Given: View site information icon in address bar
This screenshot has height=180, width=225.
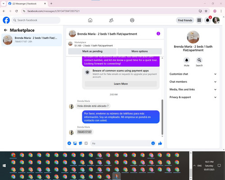Looking at the screenshot, I should click(24, 11).
